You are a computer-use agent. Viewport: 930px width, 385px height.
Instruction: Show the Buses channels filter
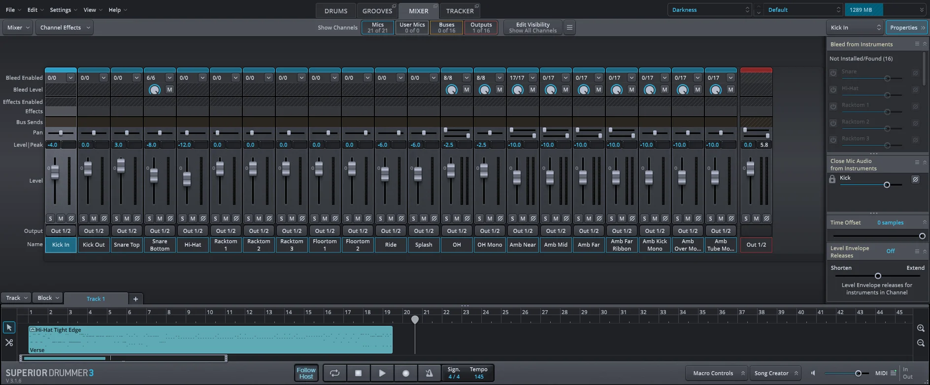[447, 28]
